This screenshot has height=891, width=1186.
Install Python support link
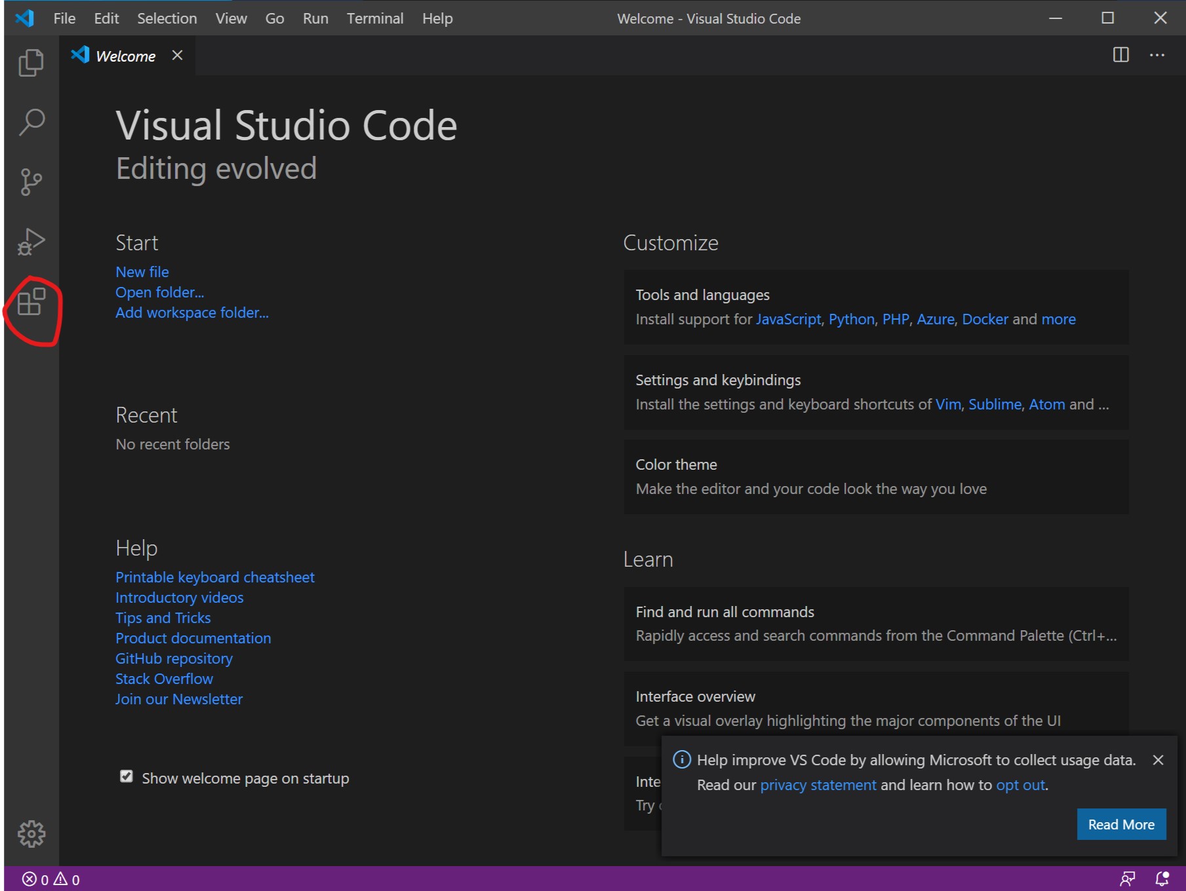pyautogui.click(x=852, y=319)
